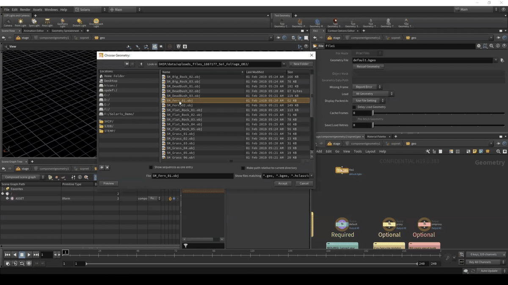Add a Camera from the shelf
Screen dimensions: 508x285
coord(8,22)
